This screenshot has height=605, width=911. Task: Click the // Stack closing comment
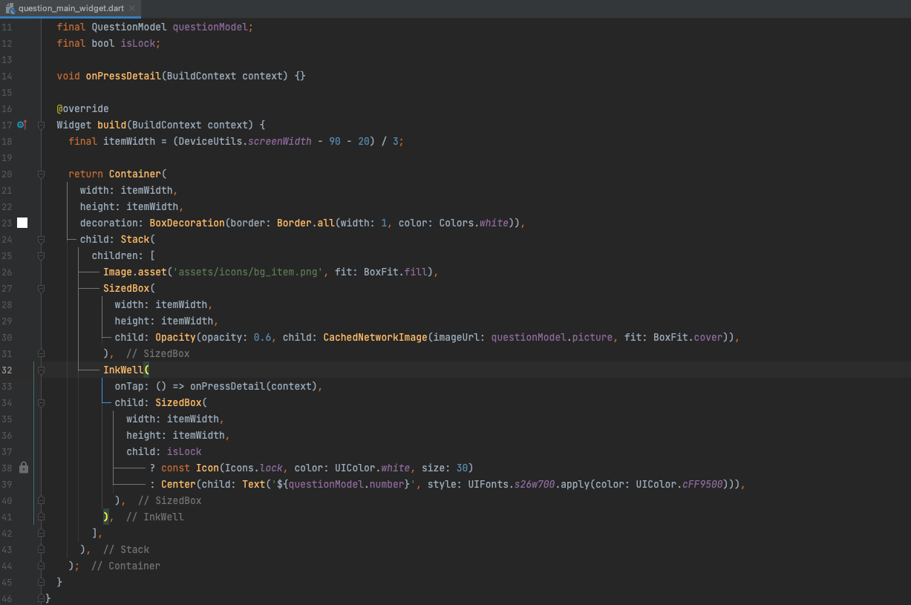tap(126, 549)
